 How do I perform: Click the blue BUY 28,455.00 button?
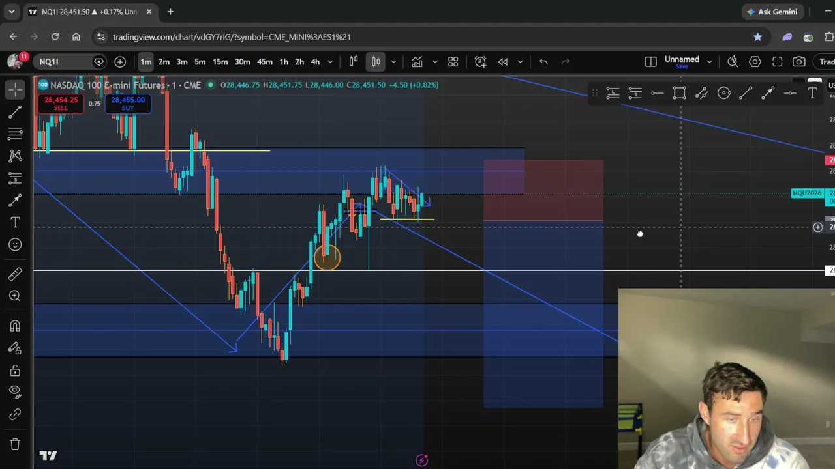click(128, 103)
